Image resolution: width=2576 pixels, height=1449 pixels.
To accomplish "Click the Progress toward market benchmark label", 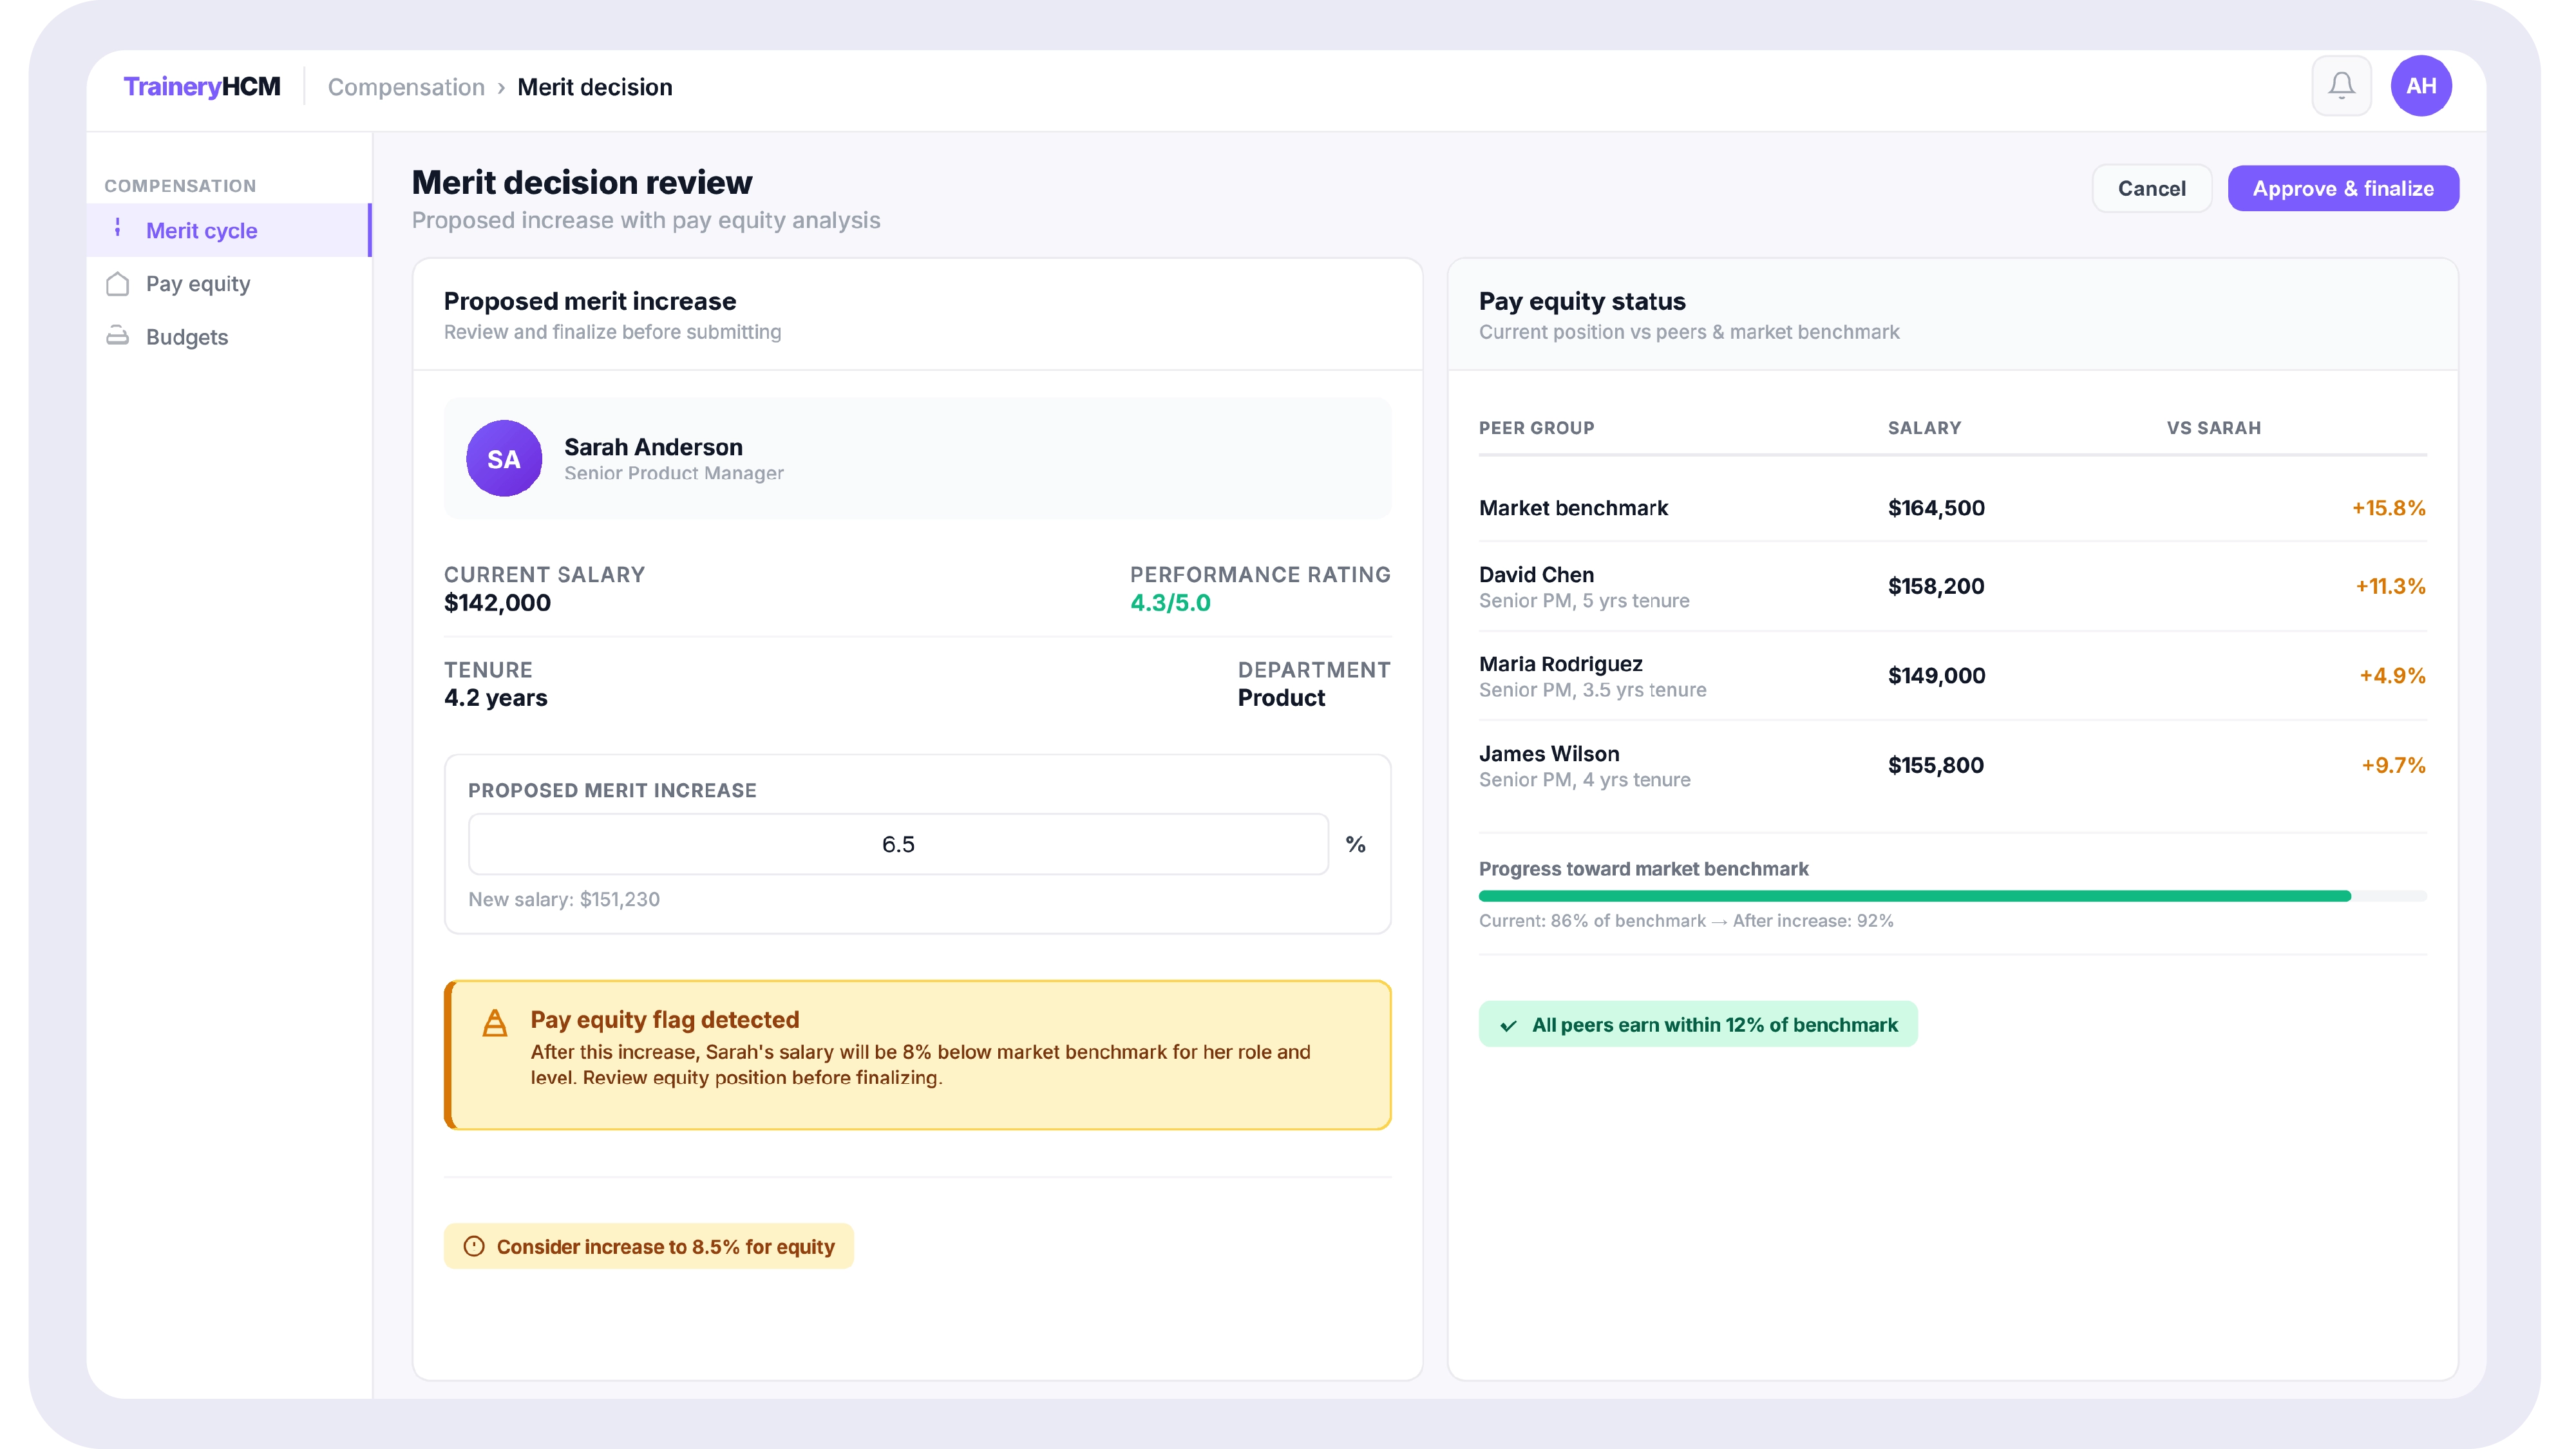I will 1643,869.
